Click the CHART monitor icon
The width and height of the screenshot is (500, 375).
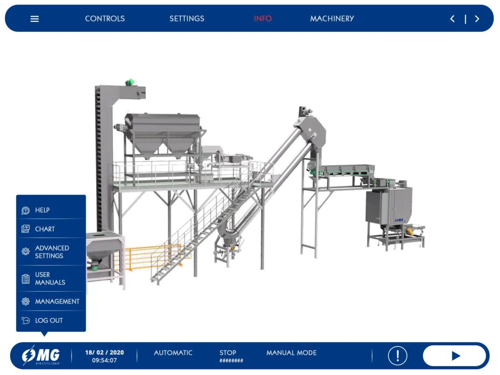[25, 229]
